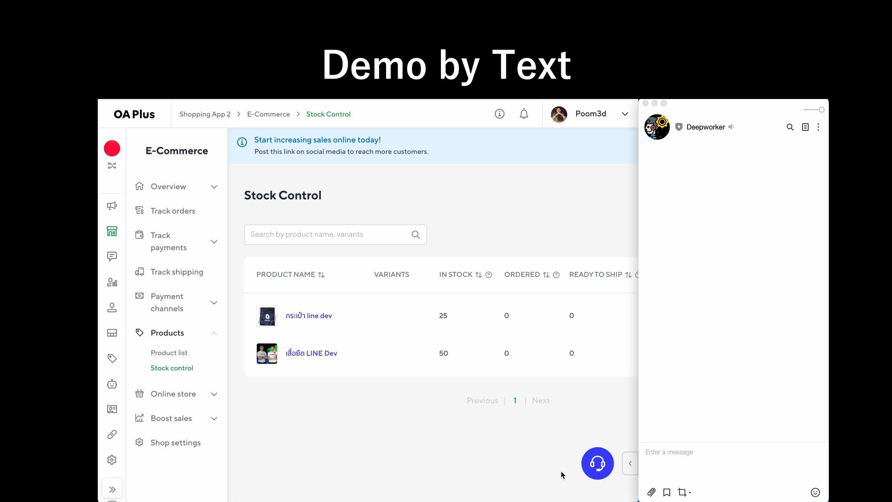The image size is (892, 502).
Task: Click the ORDERED help question icon
Action: [x=556, y=275]
